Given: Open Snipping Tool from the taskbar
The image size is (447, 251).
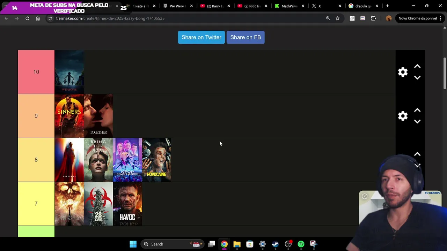Looking at the screenshot, I should [x=314, y=244].
